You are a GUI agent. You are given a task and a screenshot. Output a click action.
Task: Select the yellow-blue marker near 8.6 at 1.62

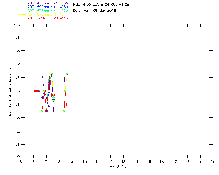(x=67, y=74)
